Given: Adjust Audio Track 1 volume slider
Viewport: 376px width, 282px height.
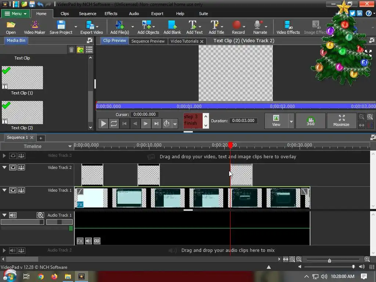Looking at the screenshot, I should coord(22,222).
